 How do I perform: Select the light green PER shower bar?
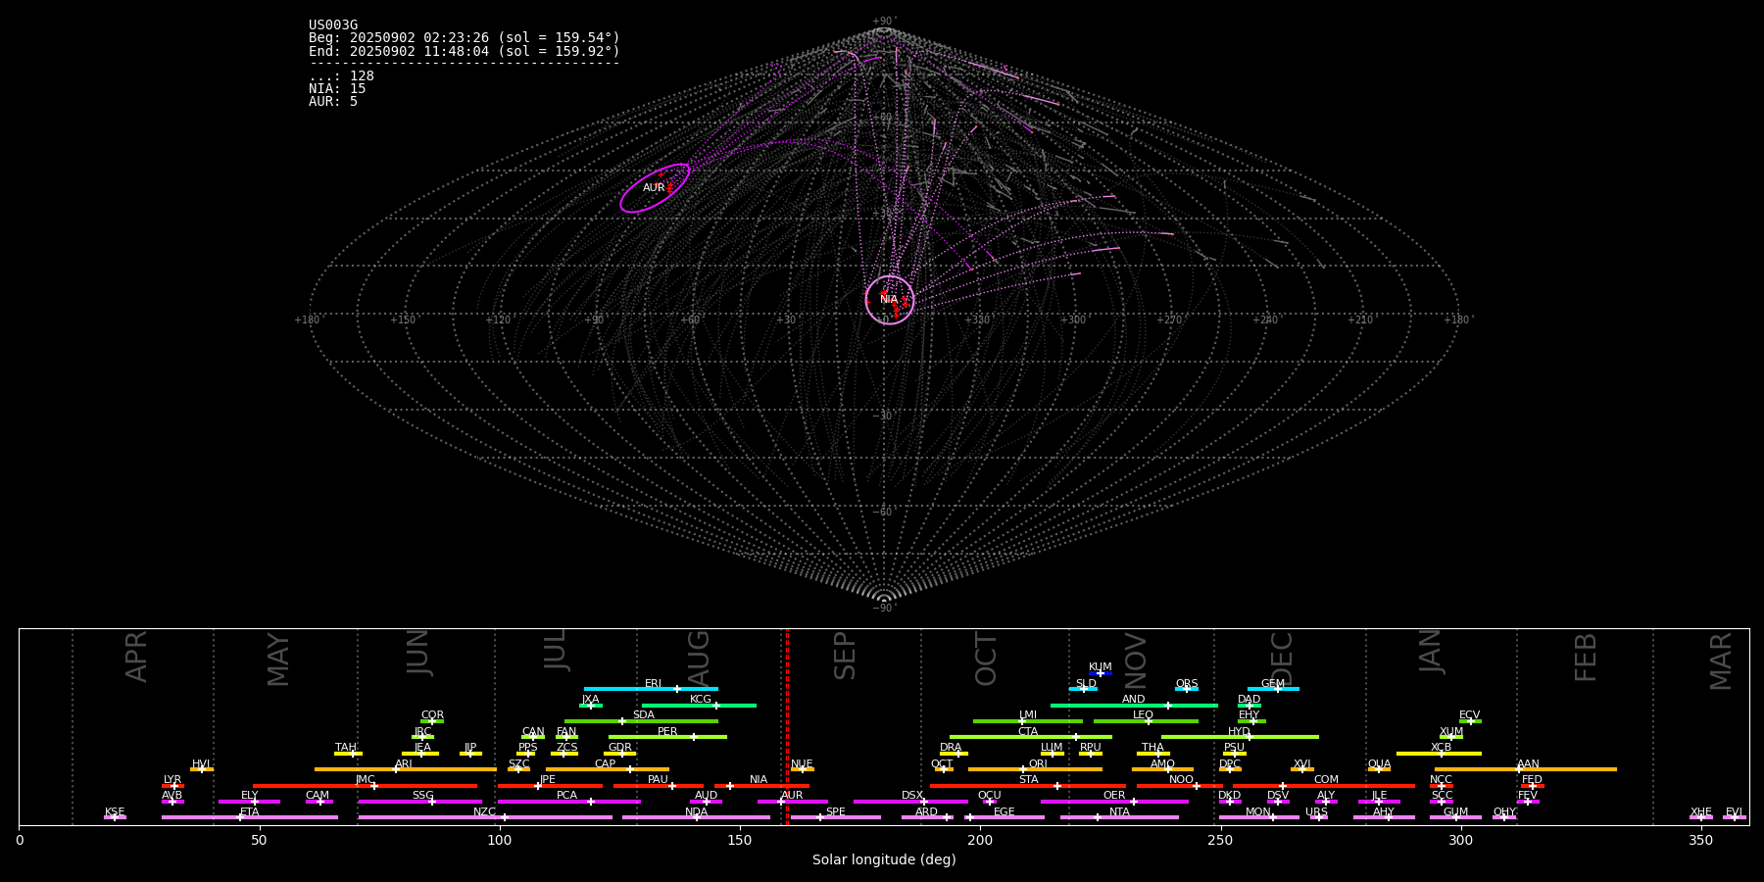coord(667,737)
